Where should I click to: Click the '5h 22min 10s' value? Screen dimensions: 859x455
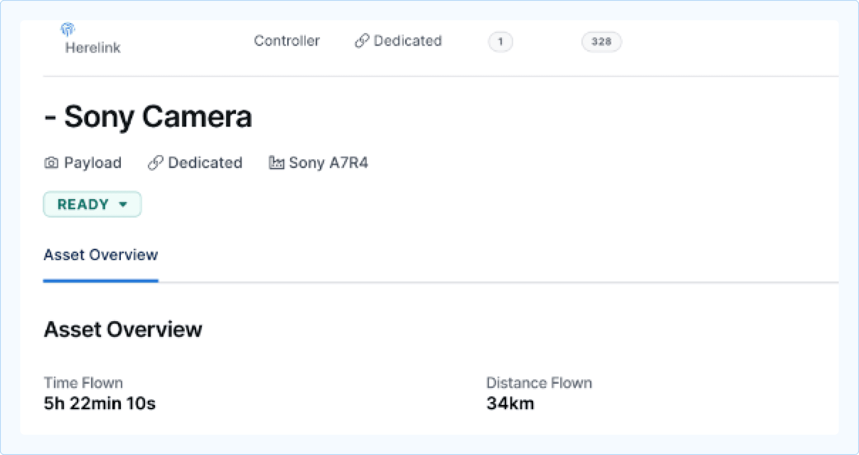(x=100, y=404)
